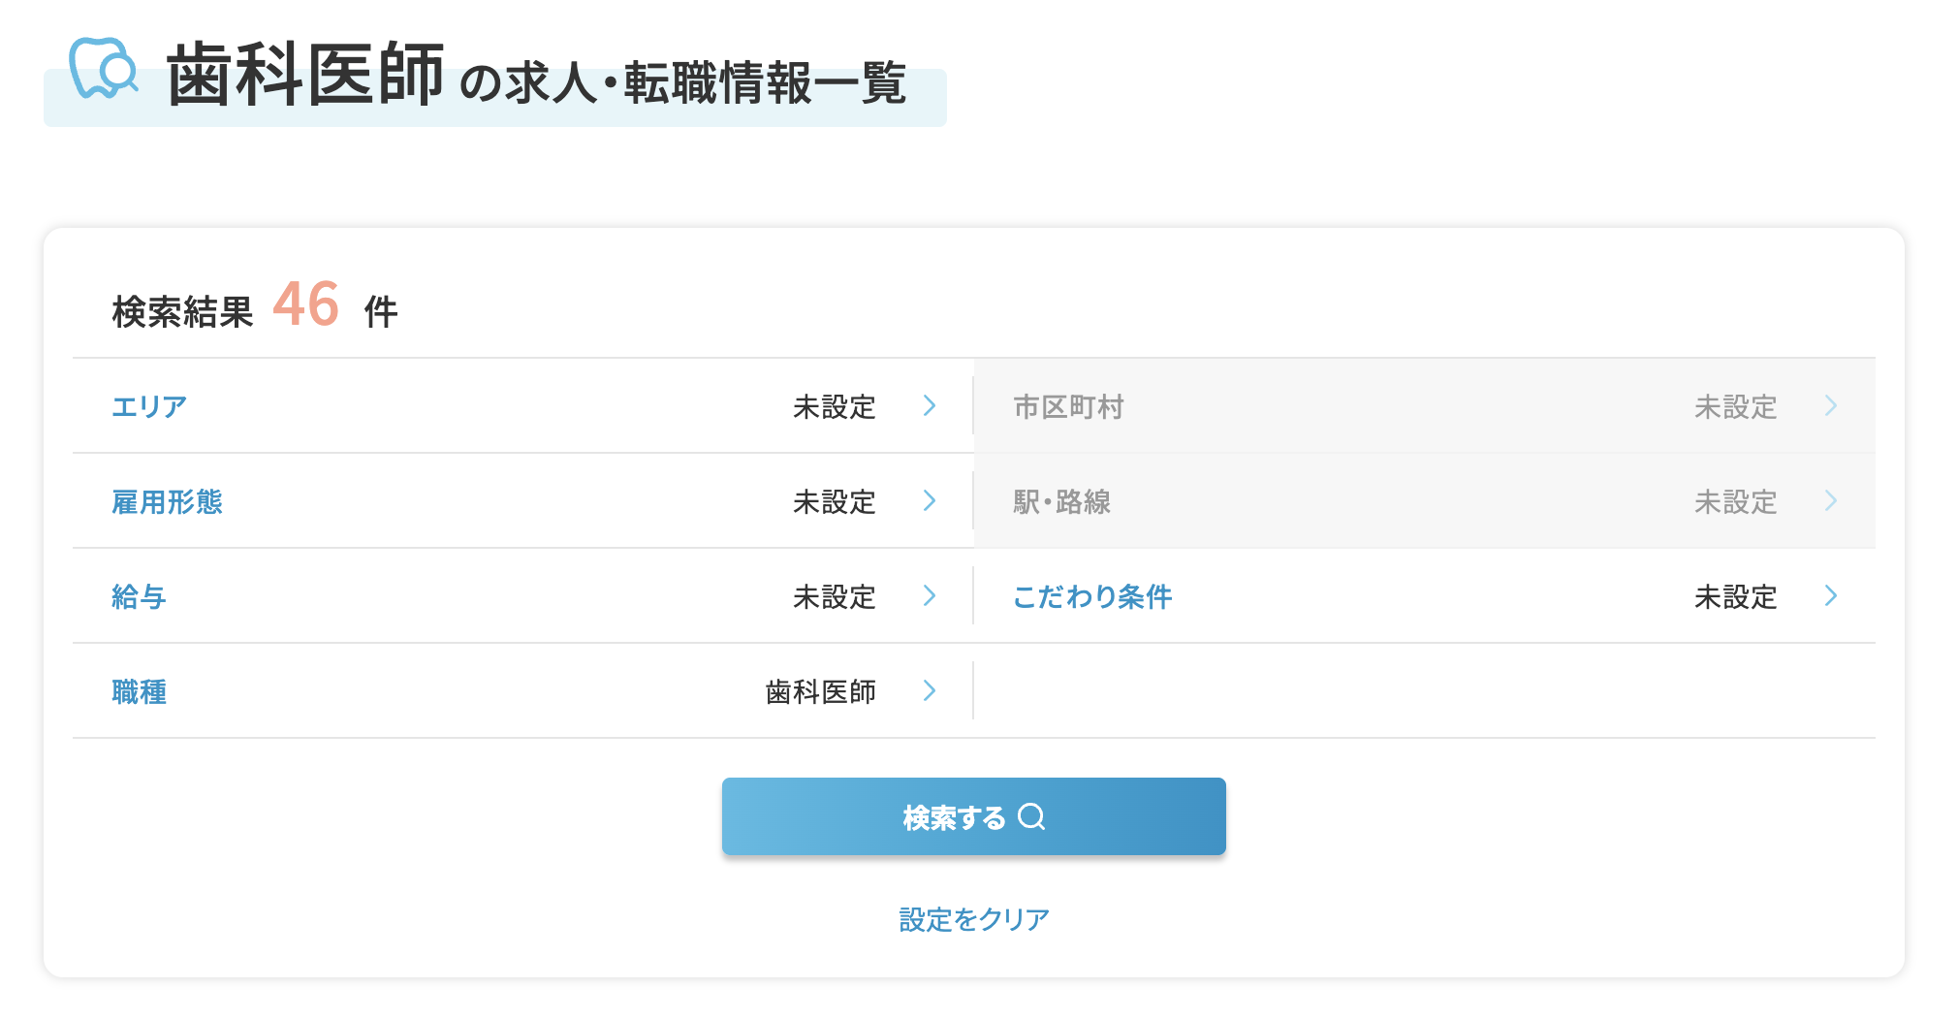
Task: Click the chevron arrow beside 給与
Action: point(930,595)
